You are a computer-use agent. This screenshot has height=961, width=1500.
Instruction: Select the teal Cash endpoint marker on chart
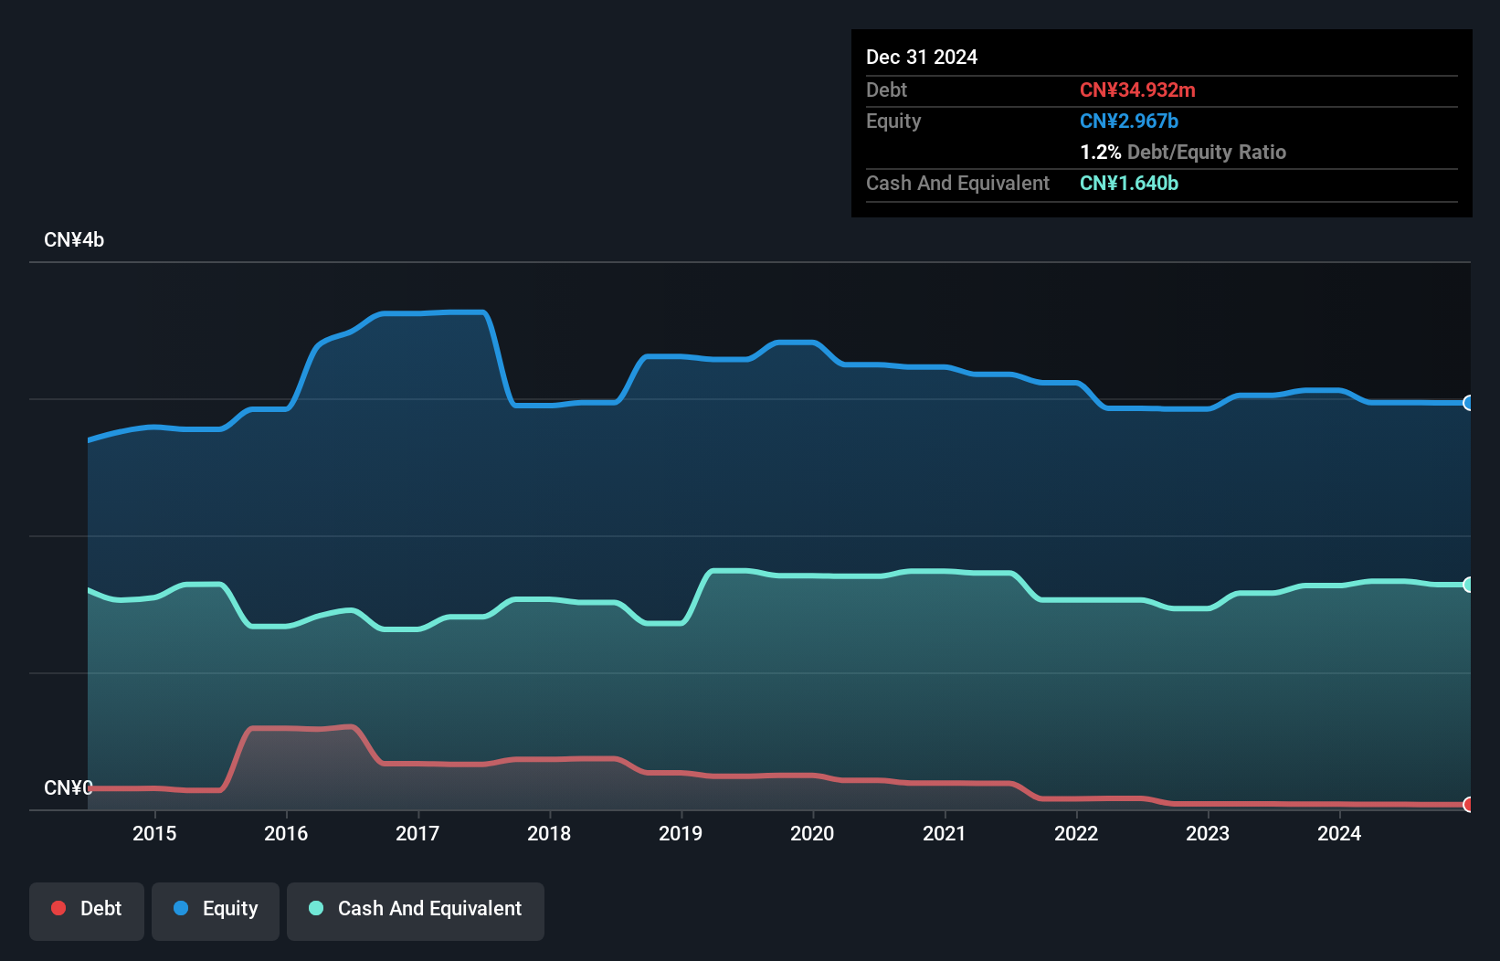click(x=1468, y=584)
